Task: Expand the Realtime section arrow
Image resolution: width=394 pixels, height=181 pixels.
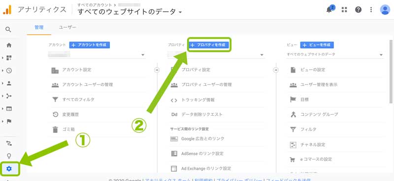Action: 2,71
